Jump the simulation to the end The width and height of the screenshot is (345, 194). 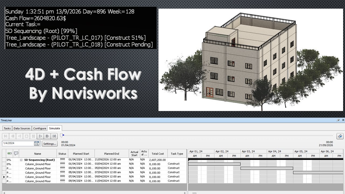tap(54, 136)
